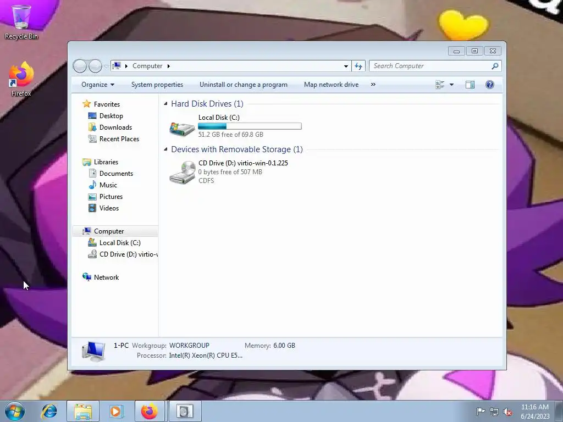The image size is (563, 422).
Task: Click the Intel Xeon processor value
Action: tap(206, 356)
